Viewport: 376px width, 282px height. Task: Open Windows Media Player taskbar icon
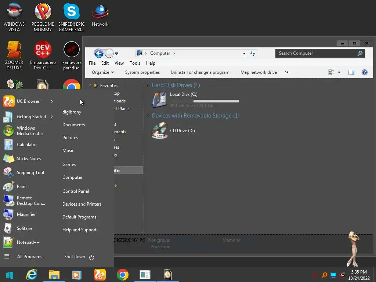77,275
